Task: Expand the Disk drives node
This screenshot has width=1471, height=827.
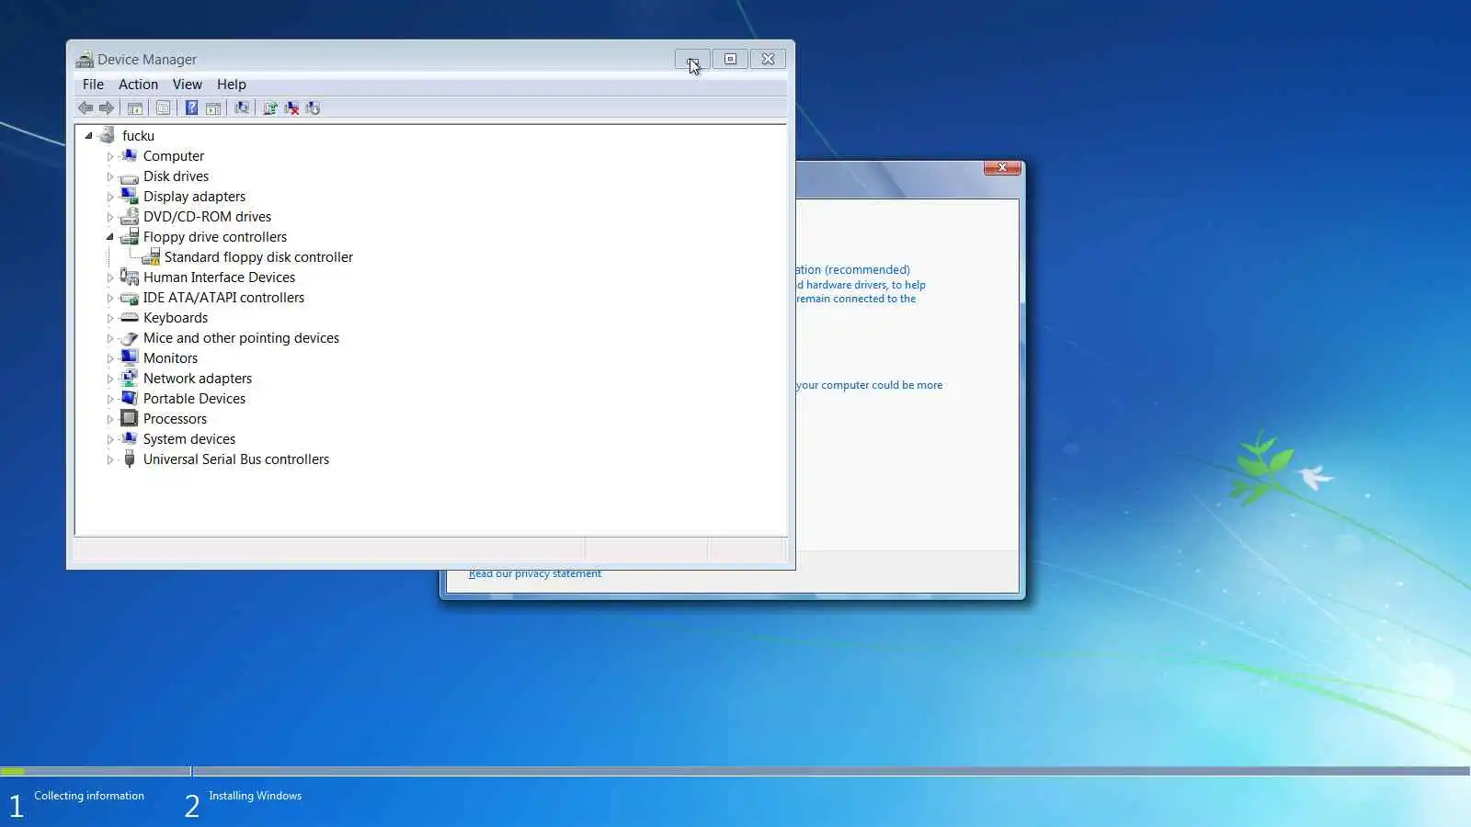Action: point(110,176)
